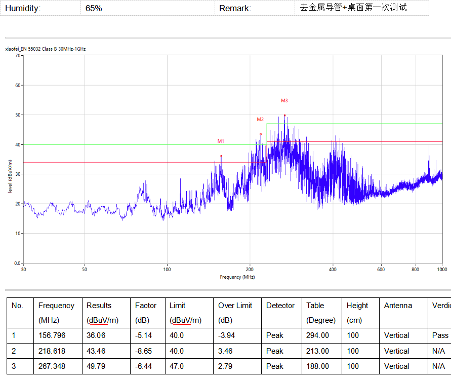Select the "No." column header
The height and width of the screenshot is (379, 451).
pyautogui.click(x=17, y=306)
